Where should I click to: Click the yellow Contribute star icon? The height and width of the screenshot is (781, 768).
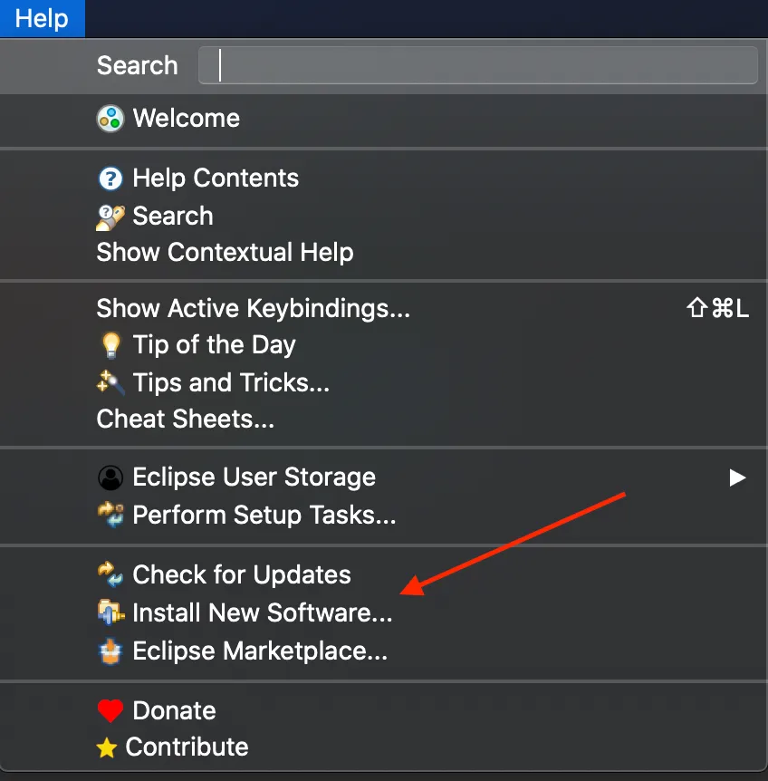pos(107,748)
